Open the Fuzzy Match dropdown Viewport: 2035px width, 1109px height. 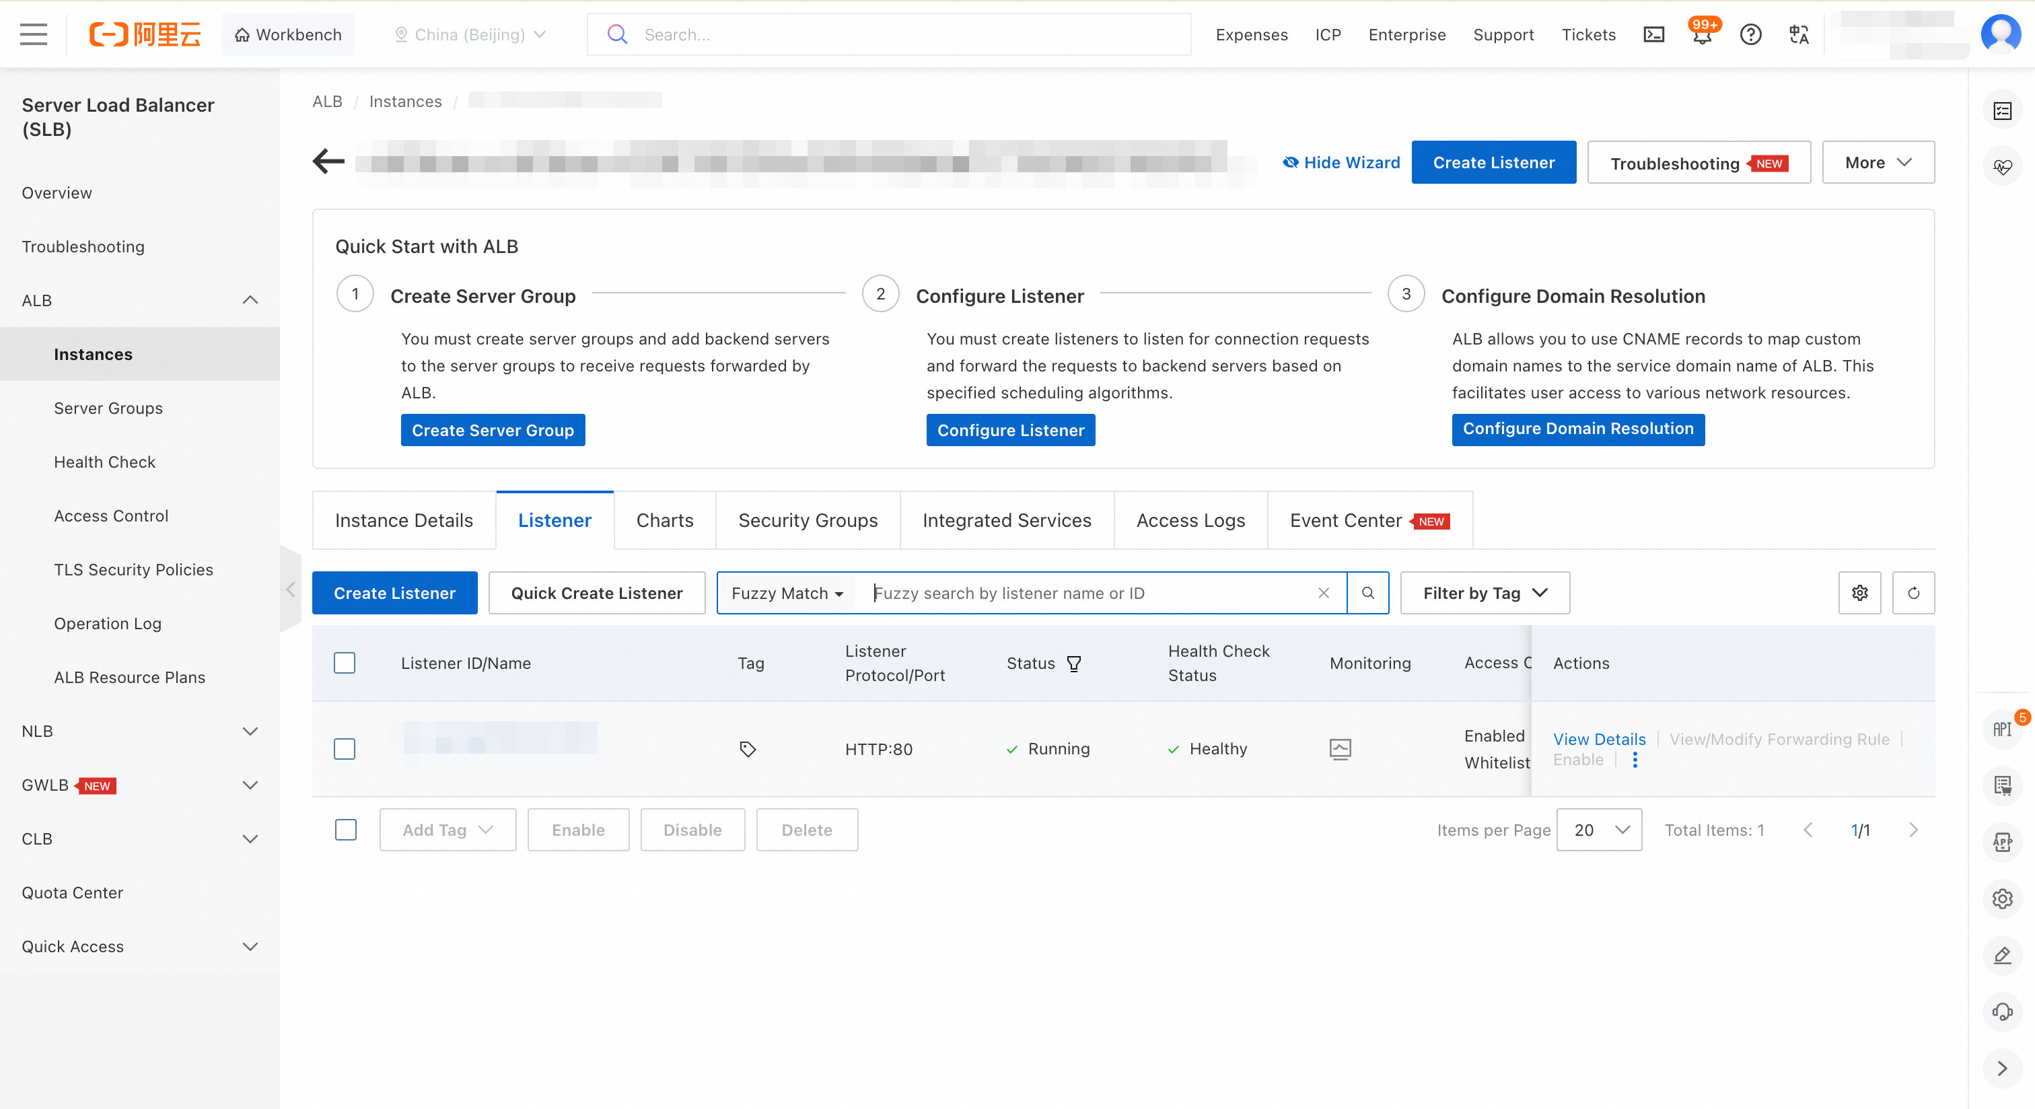tap(787, 592)
